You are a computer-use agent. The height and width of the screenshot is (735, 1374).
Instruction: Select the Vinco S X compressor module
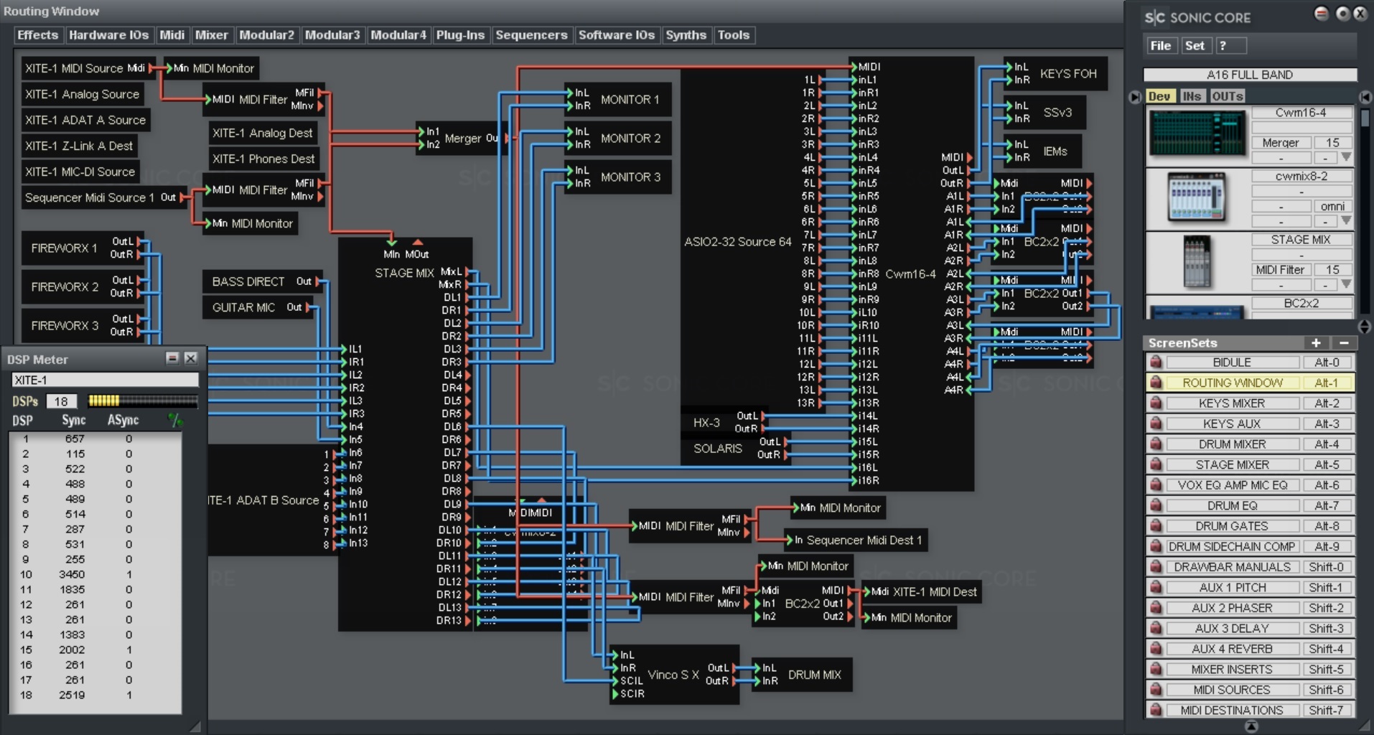tap(673, 675)
